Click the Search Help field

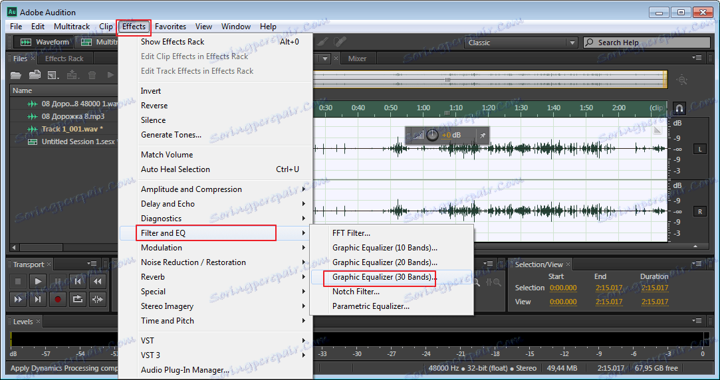646,43
